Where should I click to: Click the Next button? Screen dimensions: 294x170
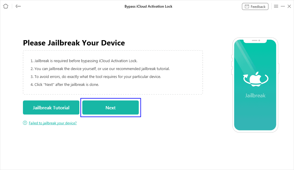click(x=111, y=108)
